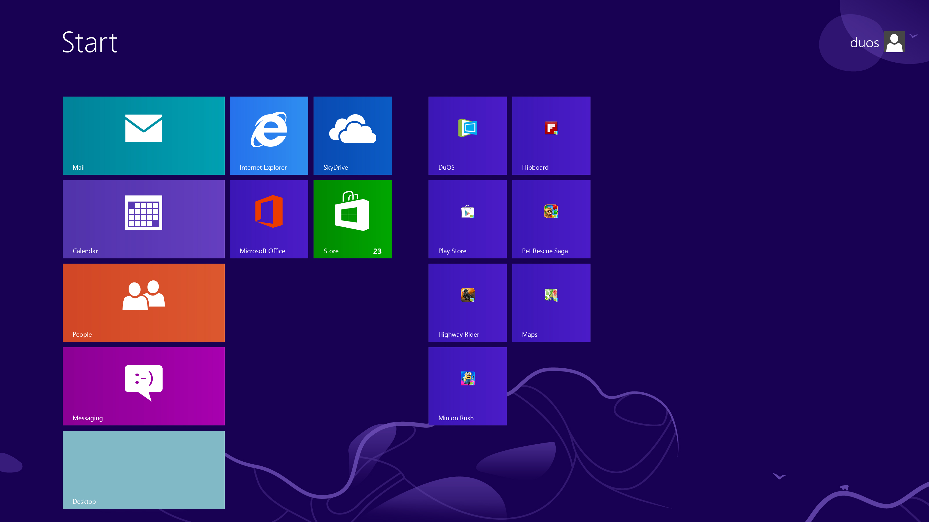Open the Windows Store tile

[x=353, y=219]
